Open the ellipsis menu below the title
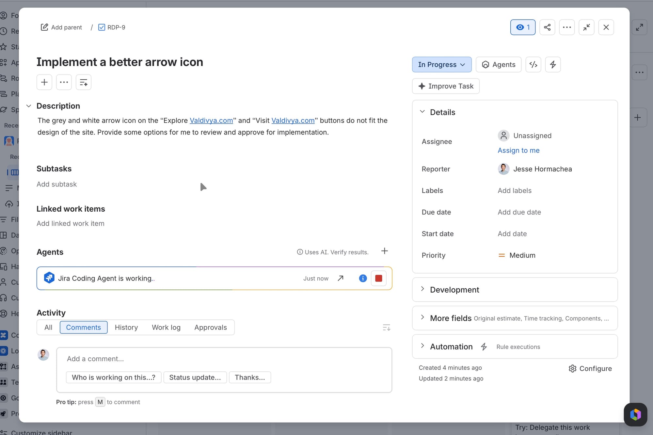The image size is (653, 435). point(64,82)
